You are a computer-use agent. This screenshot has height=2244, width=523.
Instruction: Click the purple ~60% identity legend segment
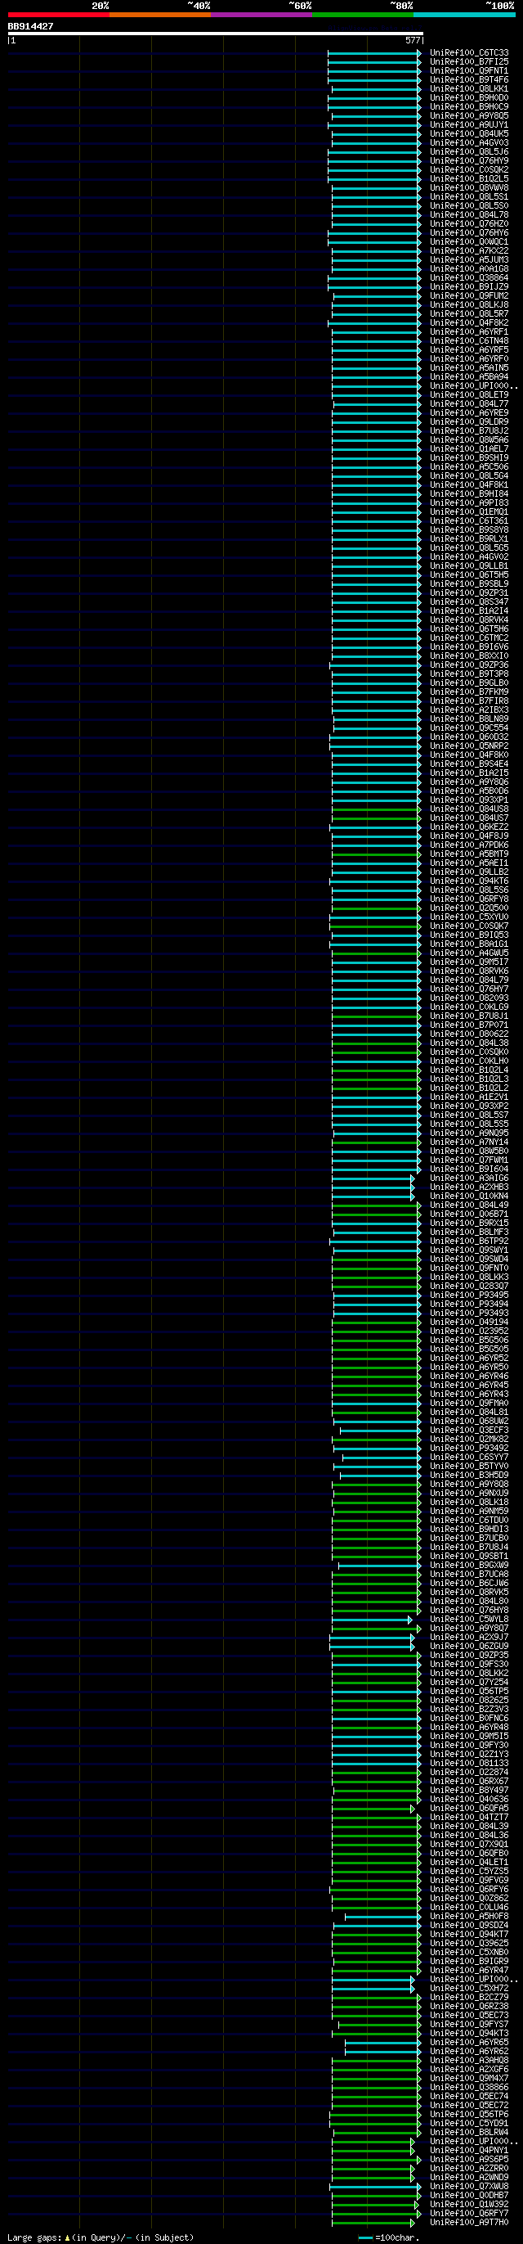pyautogui.click(x=261, y=15)
